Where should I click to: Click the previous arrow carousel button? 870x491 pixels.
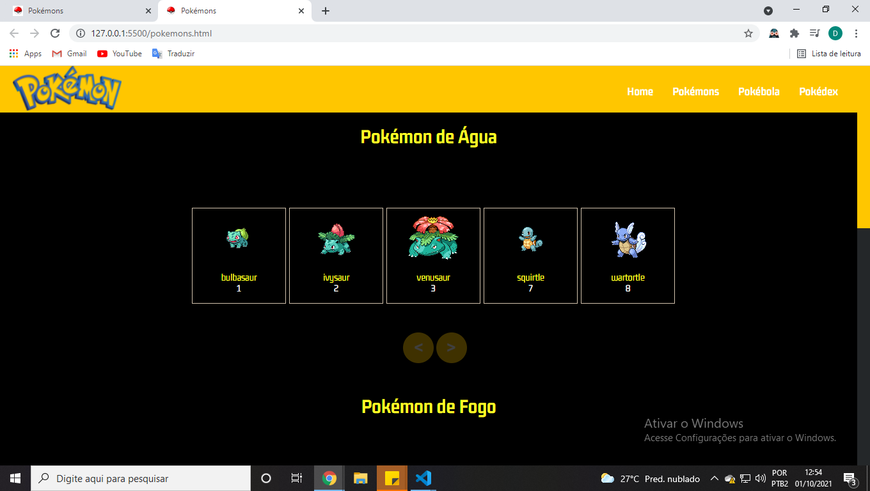(418, 348)
